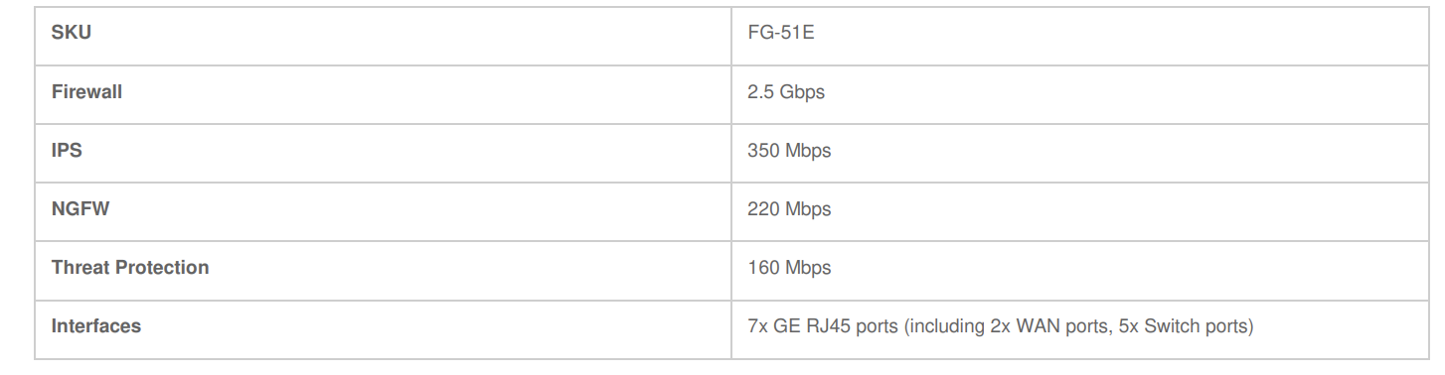Click the 5x Switch ports text

coord(1187,326)
